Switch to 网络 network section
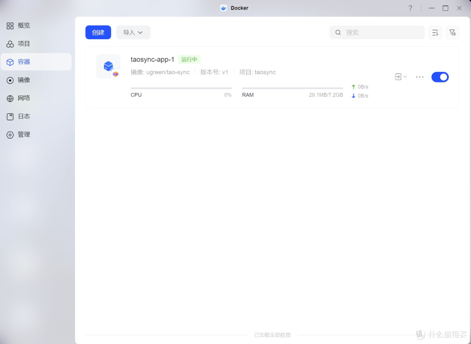Image resolution: width=471 pixels, height=344 pixels. pos(36,98)
